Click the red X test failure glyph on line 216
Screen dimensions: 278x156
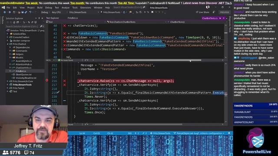click(65, 81)
